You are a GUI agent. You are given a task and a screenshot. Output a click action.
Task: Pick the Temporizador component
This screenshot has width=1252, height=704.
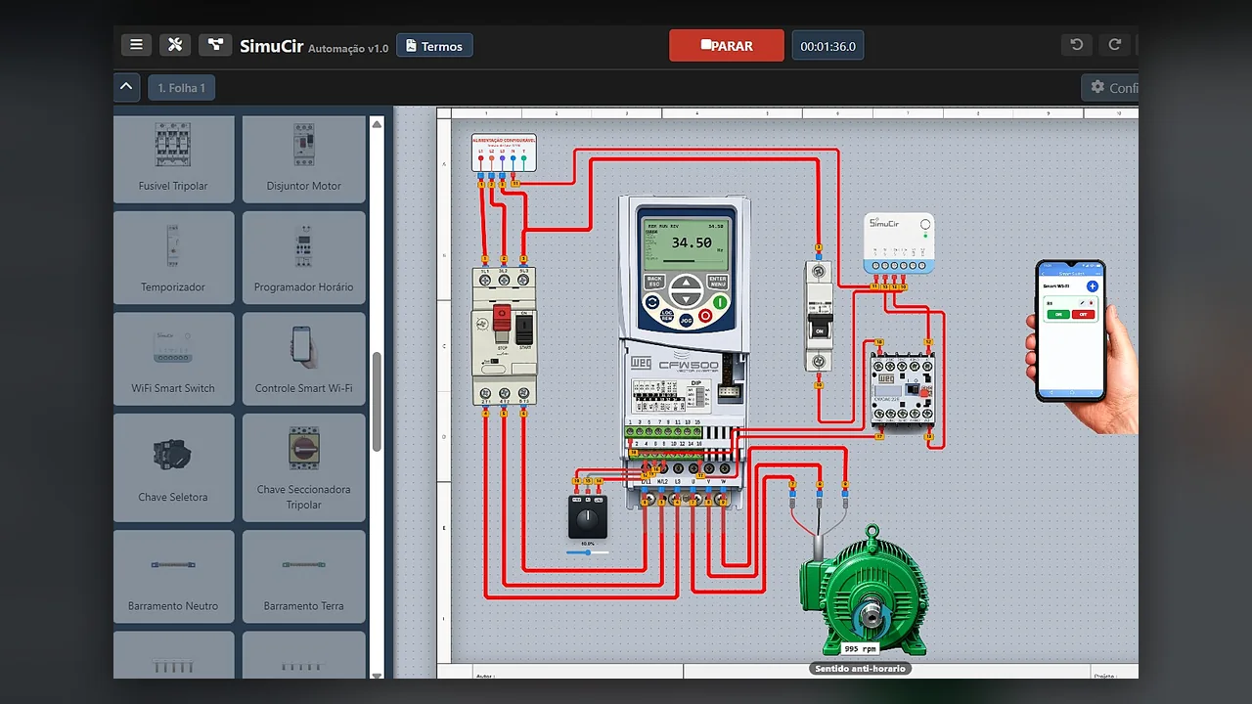coord(173,258)
